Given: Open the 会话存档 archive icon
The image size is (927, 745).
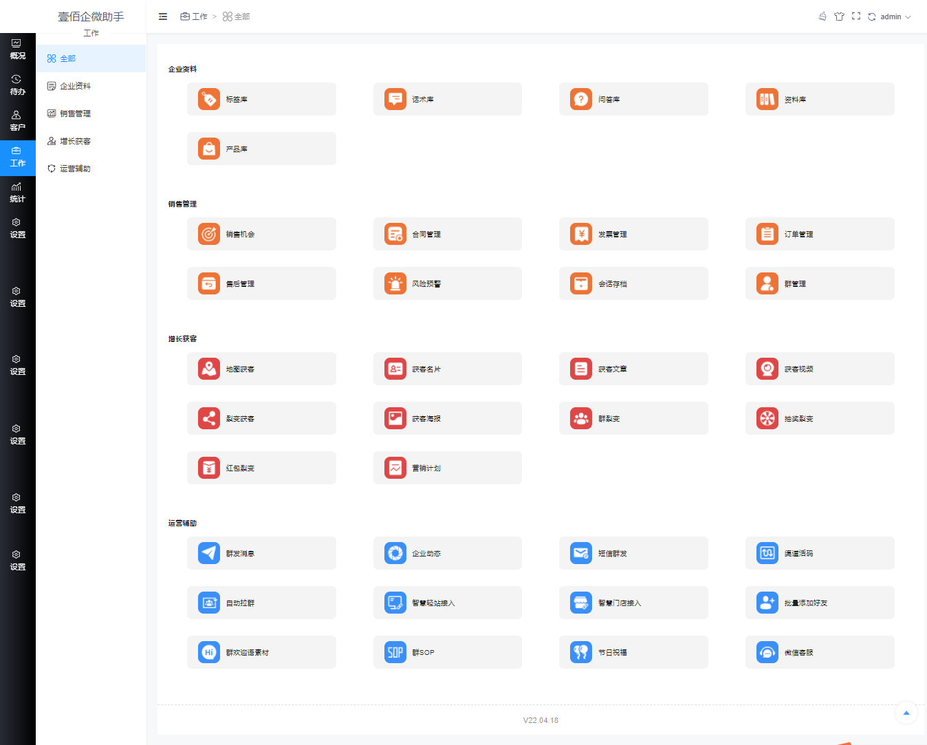Looking at the screenshot, I should click(581, 283).
